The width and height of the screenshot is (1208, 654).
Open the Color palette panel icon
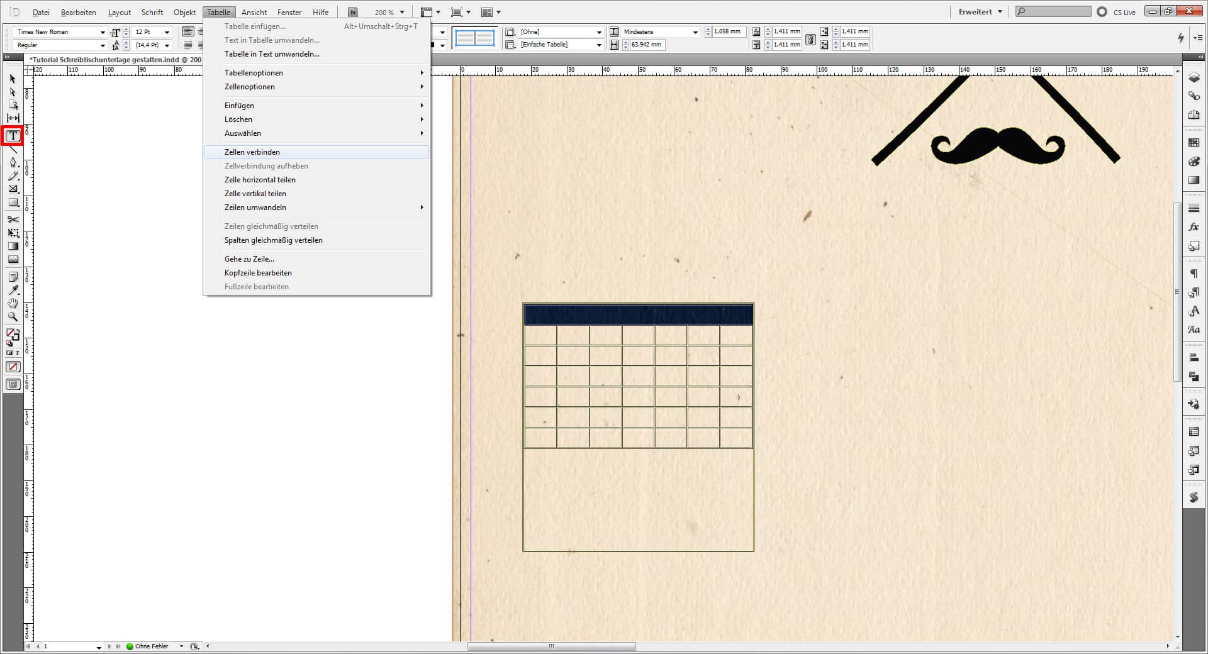click(1194, 162)
